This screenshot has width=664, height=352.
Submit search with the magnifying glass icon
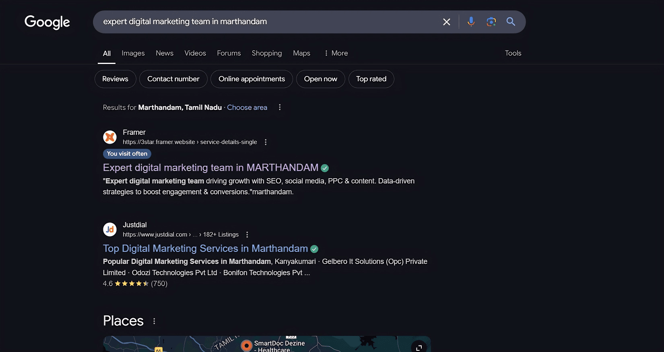511,22
